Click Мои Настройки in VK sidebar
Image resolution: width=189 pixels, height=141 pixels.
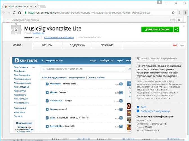21,103
